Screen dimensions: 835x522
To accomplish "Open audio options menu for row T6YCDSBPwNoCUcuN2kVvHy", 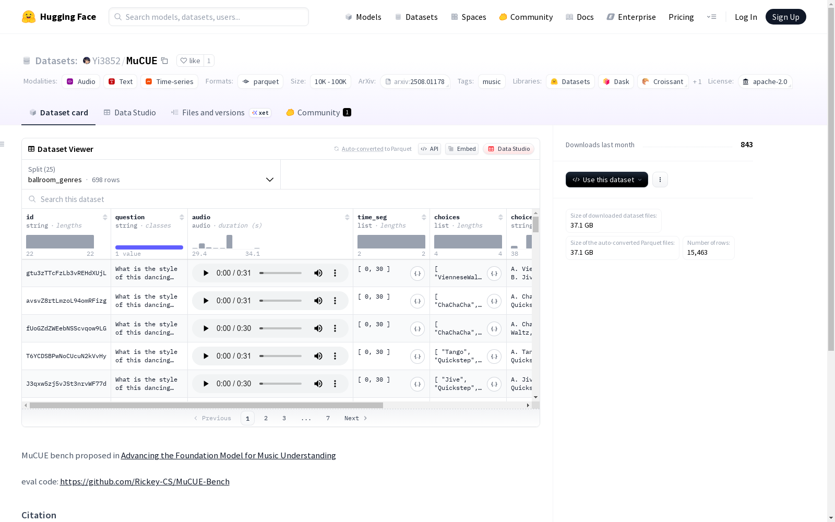I will [x=335, y=356].
